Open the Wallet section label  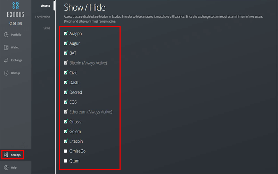(x=15, y=47)
